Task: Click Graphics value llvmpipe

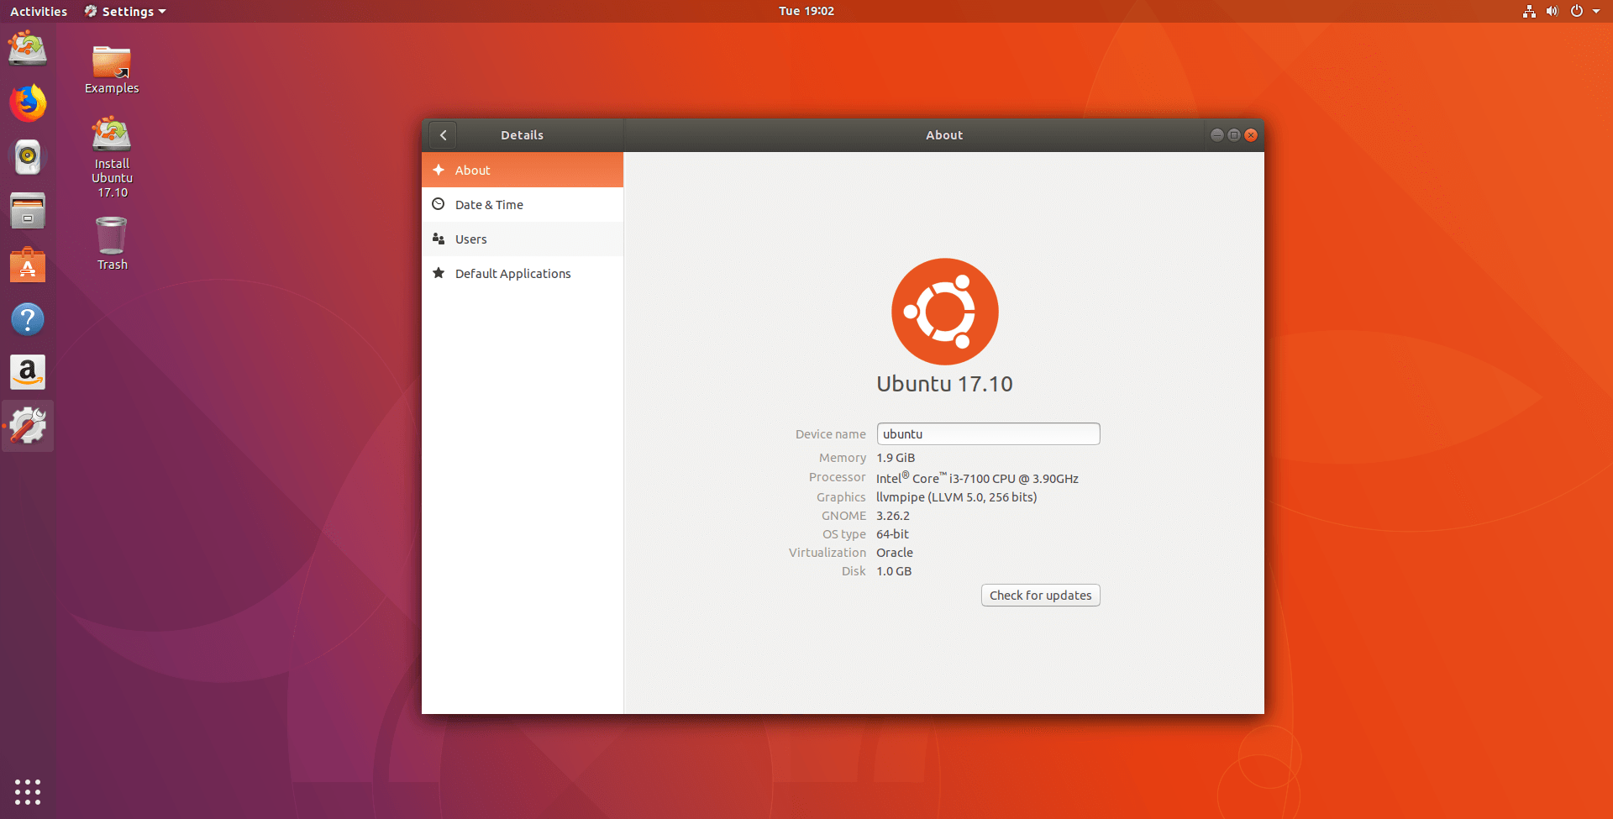Action: [956, 497]
